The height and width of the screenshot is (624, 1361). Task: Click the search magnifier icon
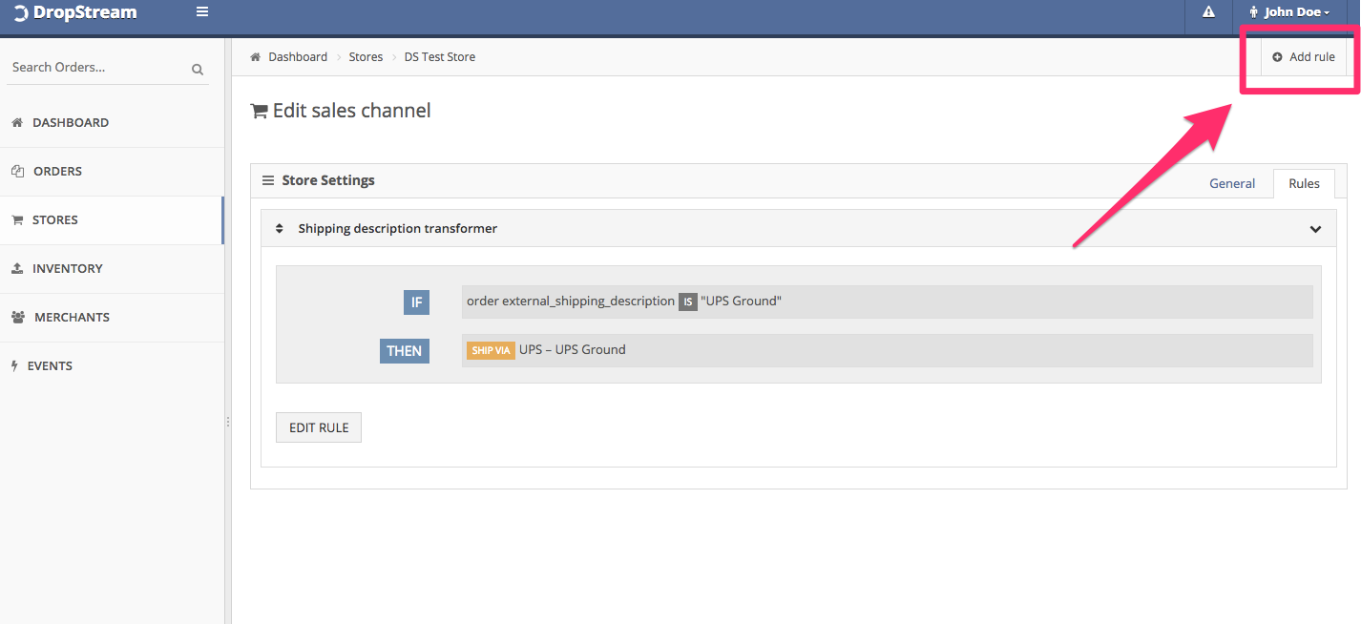point(198,69)
